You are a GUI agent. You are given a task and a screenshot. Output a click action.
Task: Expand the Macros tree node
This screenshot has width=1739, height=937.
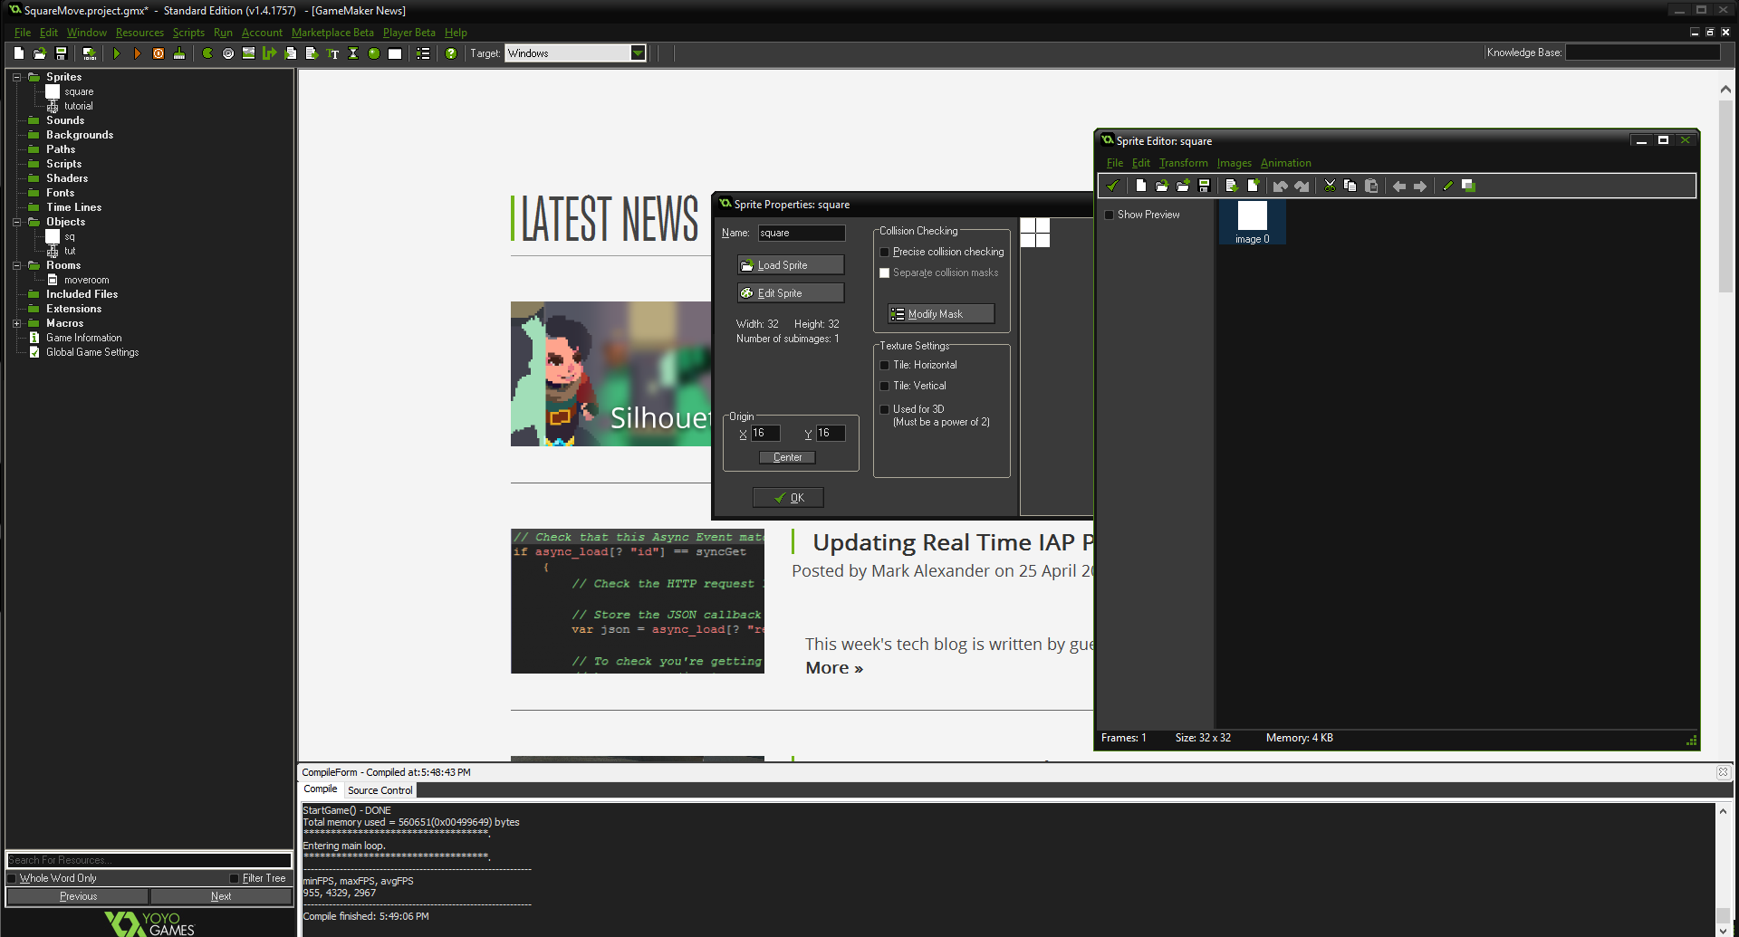pyautogui.click(x=16, y=323)
